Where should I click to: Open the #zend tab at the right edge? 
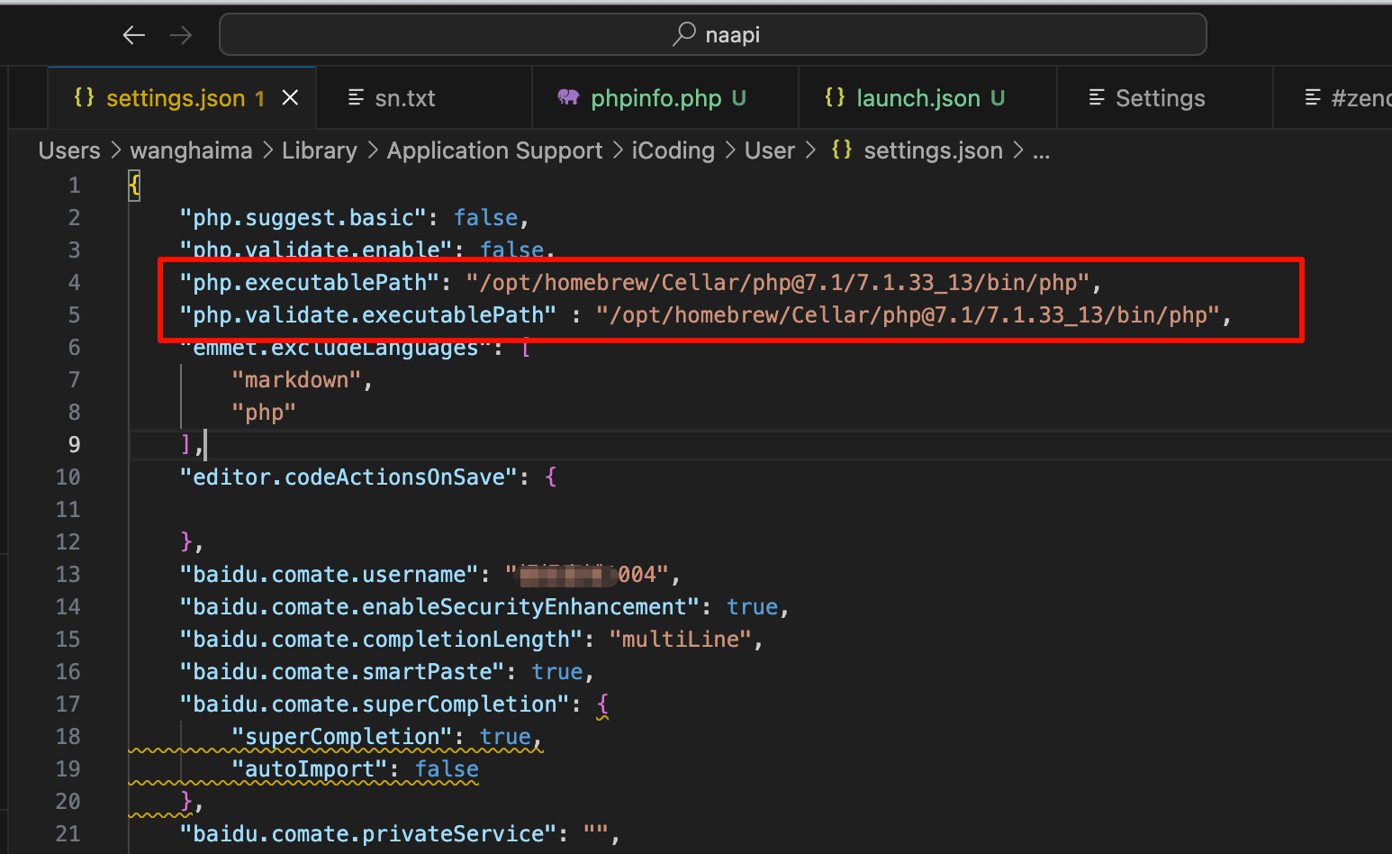1333,98
